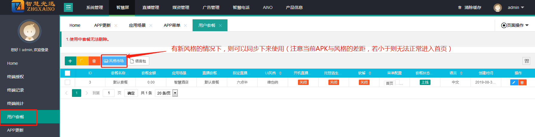Toggle the select-all checkbox in table header
Viewport: 535px width, 137px height.
67,73
